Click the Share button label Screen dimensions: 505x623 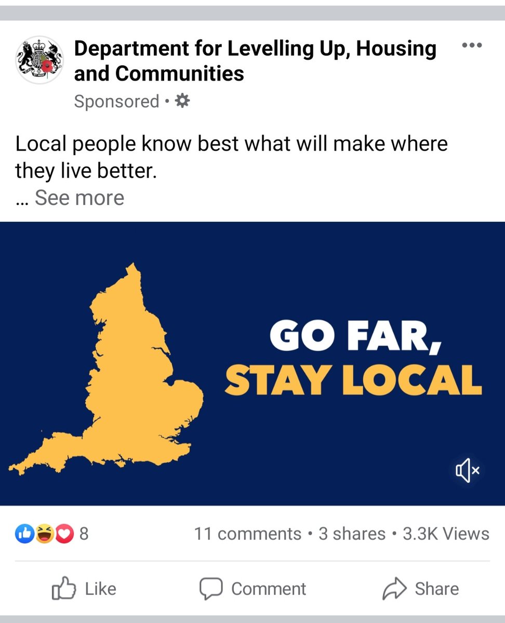pos(436,589)
